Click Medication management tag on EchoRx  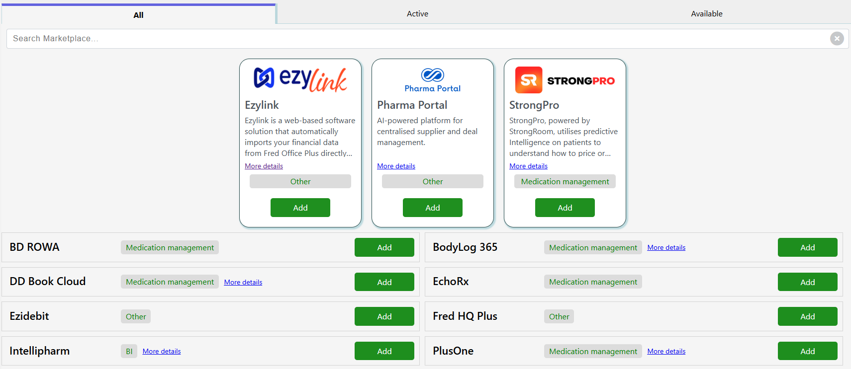point(593,282)
